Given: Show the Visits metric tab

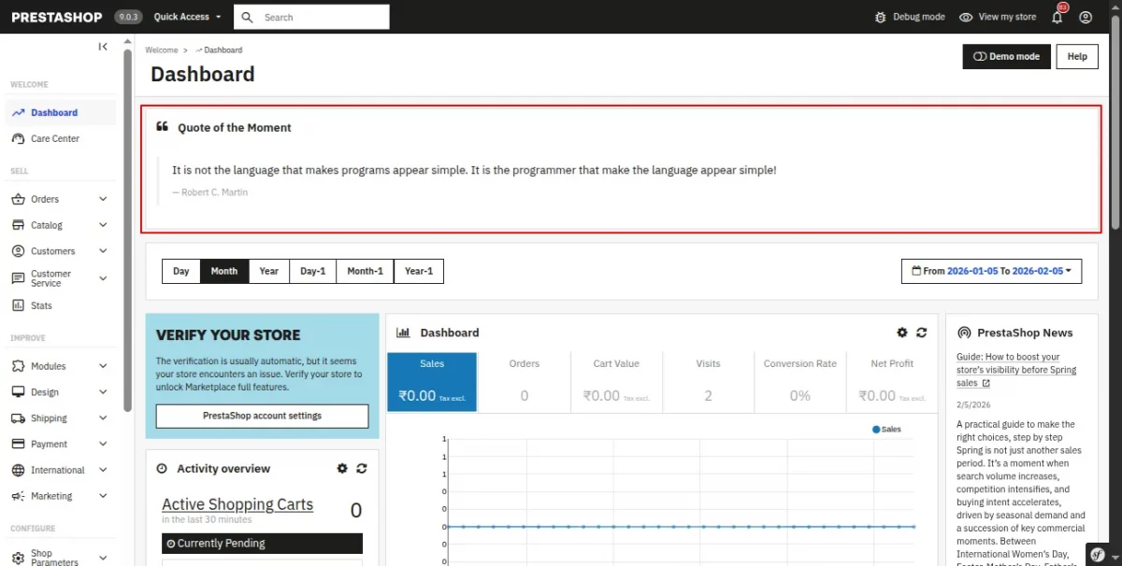Looking at the screenshot, I should pyautogui.click(x=708, y=381).
